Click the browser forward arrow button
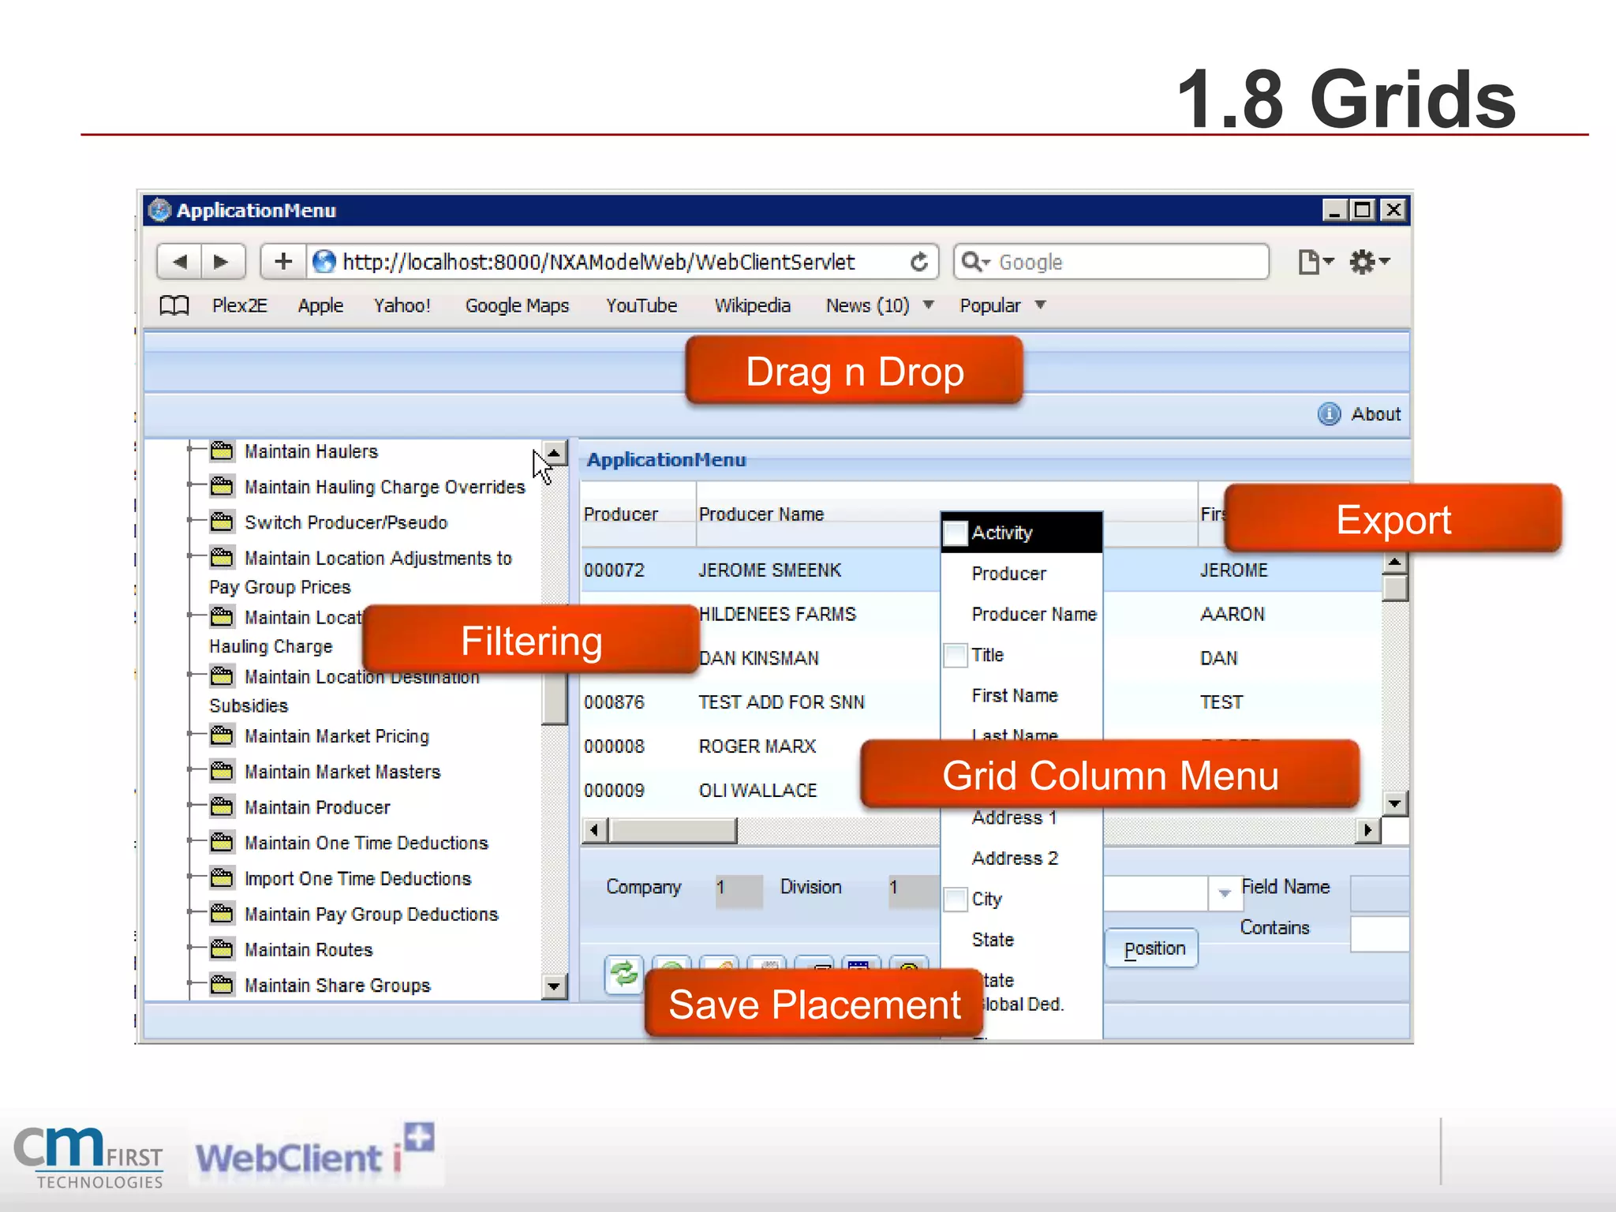Screen dimensions: 1616x1212 [x=222, y=261]
